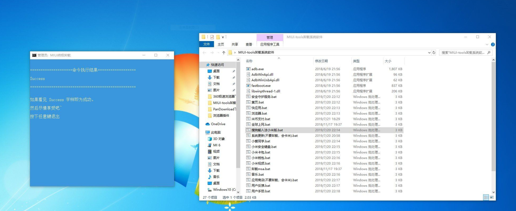Expand the address bar history dropdown

429,52
